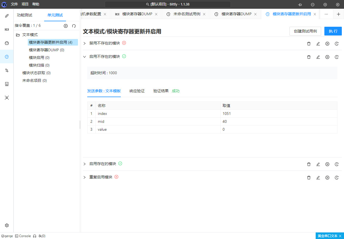
Task: Open the 项目 menu
Action: (x=25, y=4)
